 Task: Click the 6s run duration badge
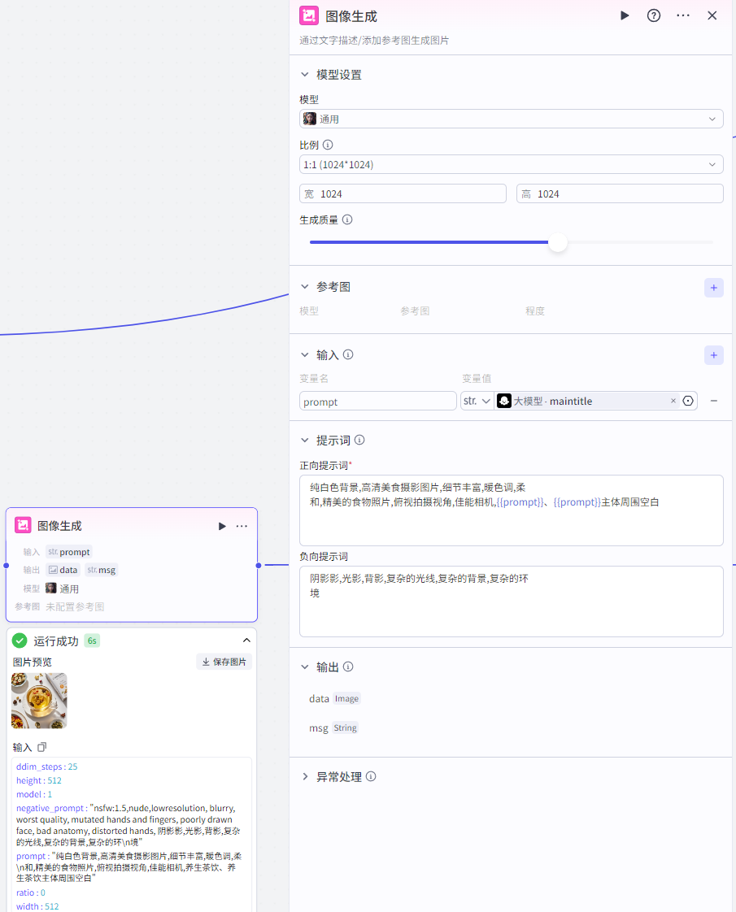click(x=92, y=641)
